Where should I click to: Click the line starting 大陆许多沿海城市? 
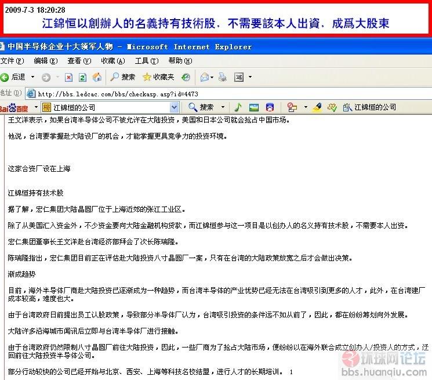(x=93, y=331)
